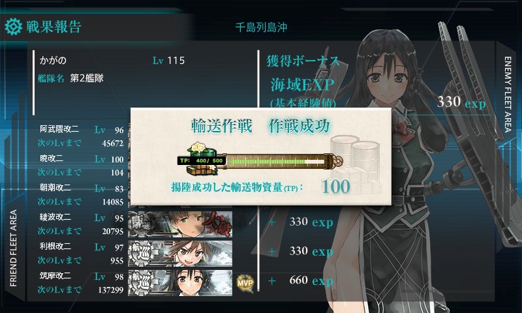Click the 千島列島沖 map name header
522x313 pixels.
262,27
